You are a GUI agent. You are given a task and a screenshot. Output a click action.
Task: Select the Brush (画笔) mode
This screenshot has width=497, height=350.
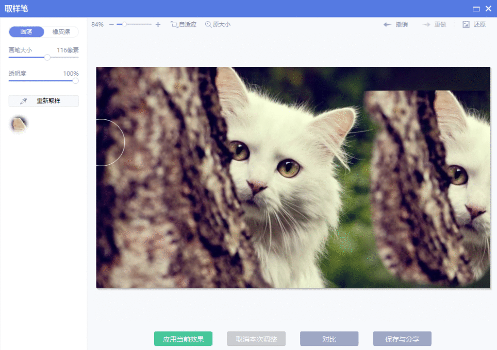(x=26, y=31)
